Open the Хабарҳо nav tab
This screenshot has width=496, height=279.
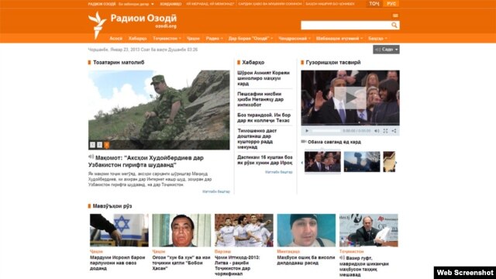pyautogui.click(x=138, y=38)
